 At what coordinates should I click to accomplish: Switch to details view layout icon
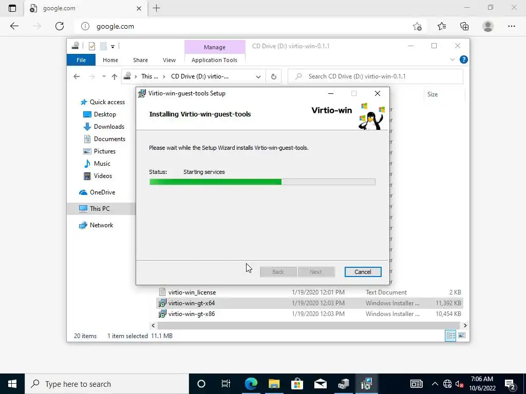(450, 336)
